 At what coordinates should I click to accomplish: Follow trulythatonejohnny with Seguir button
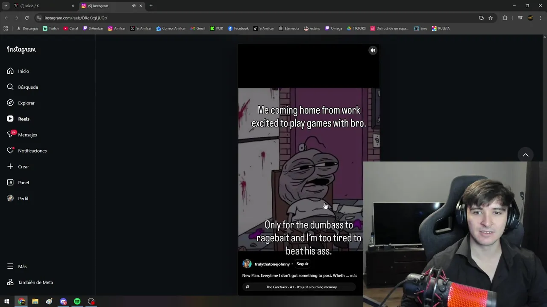click(302, 264)
